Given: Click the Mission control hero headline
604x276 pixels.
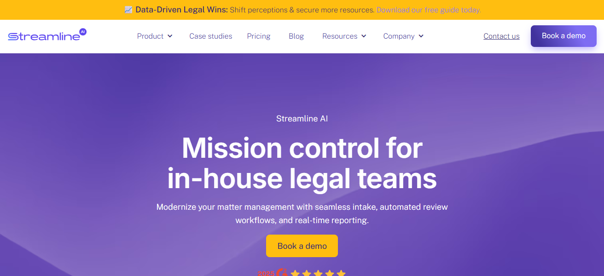Looking at the screenshot, I should 302,163.
